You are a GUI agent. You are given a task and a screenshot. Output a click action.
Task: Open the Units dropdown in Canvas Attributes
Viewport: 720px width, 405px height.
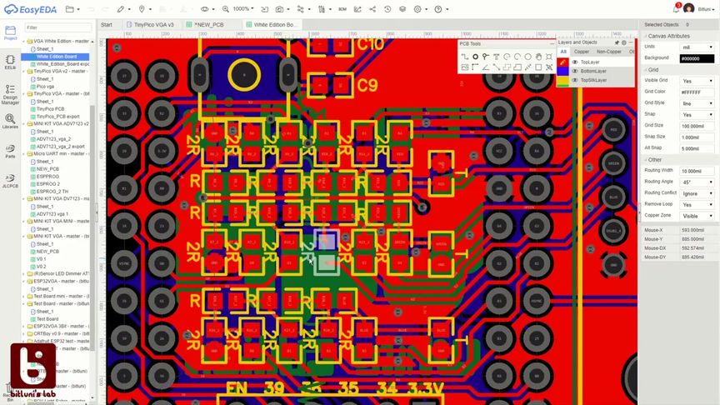click(697, 47)
